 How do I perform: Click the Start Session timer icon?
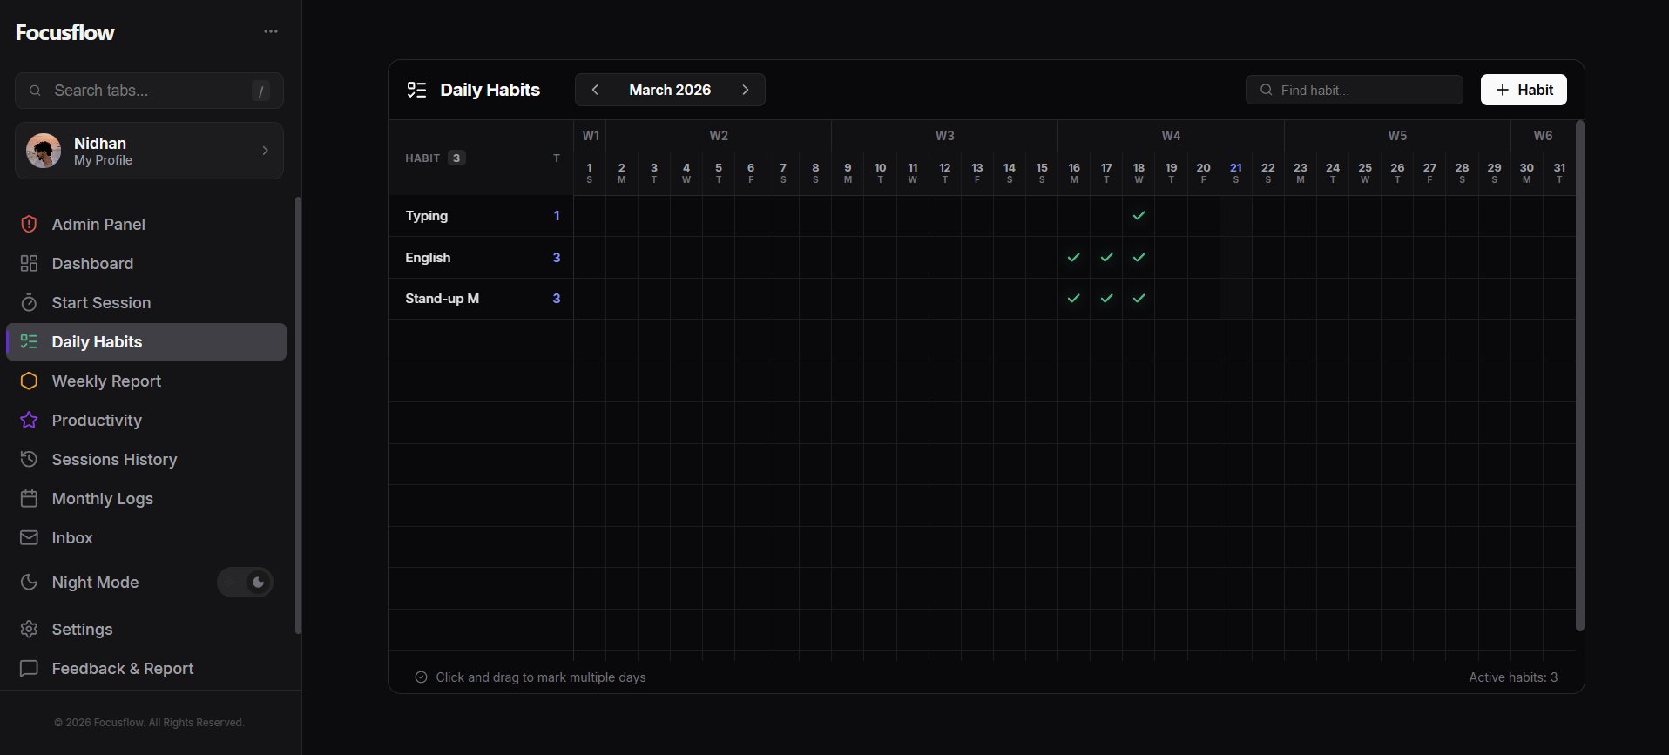tap(29, 303)
